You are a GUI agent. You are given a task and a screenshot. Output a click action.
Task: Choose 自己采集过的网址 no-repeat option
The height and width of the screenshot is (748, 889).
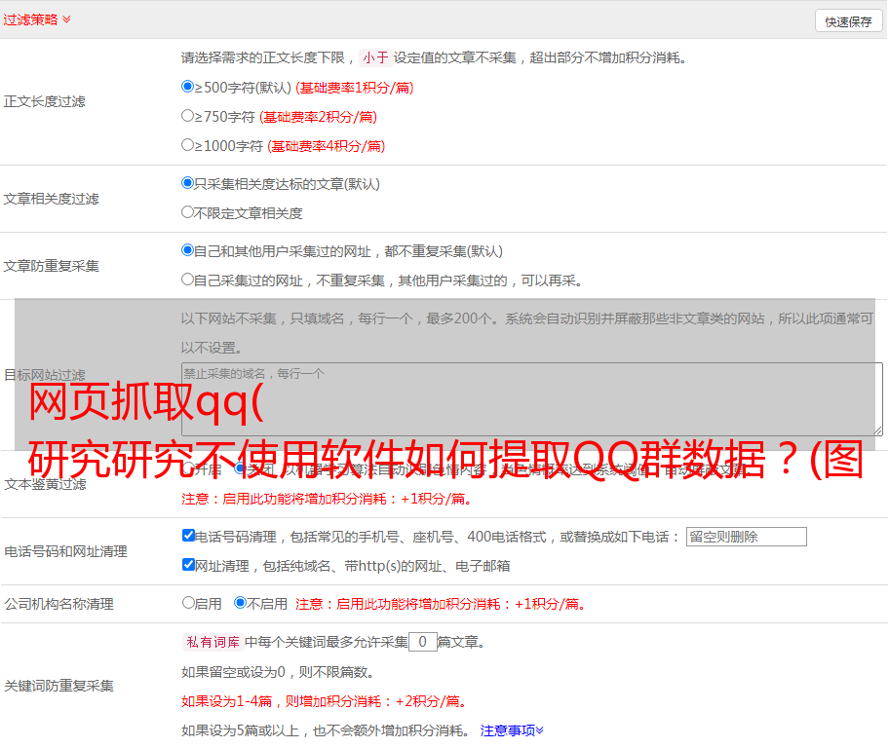pos(188,280)
